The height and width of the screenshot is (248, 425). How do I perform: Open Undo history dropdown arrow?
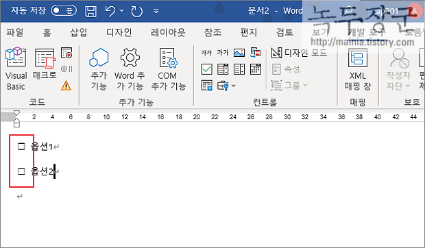(x=122, y=11)
